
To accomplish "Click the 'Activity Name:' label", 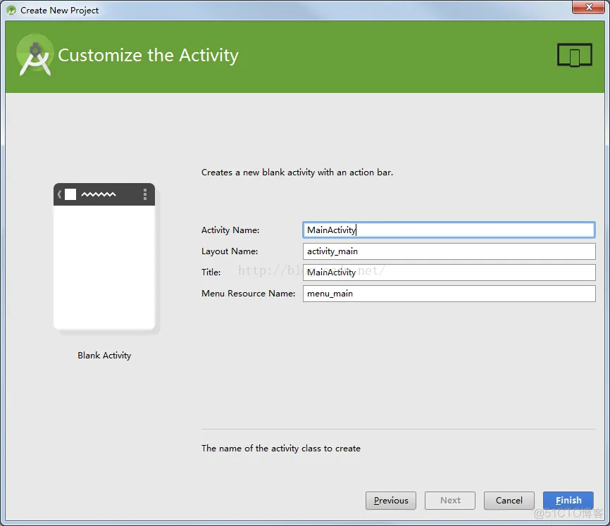I will (x=230, y=230).
